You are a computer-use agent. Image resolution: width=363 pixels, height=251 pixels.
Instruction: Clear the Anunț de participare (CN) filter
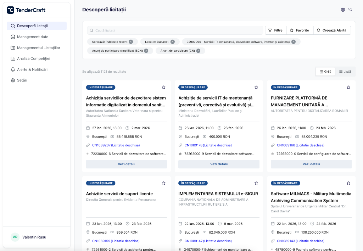coord(198,51)
